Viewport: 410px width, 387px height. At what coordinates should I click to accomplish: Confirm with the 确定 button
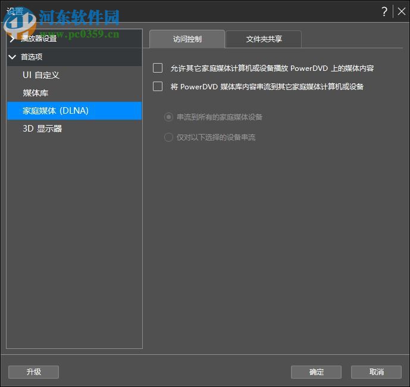[316, 372]
